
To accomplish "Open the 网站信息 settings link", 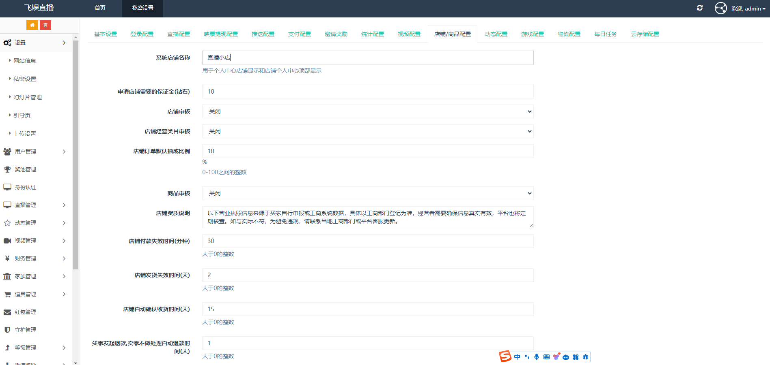I will coord(26,60).
